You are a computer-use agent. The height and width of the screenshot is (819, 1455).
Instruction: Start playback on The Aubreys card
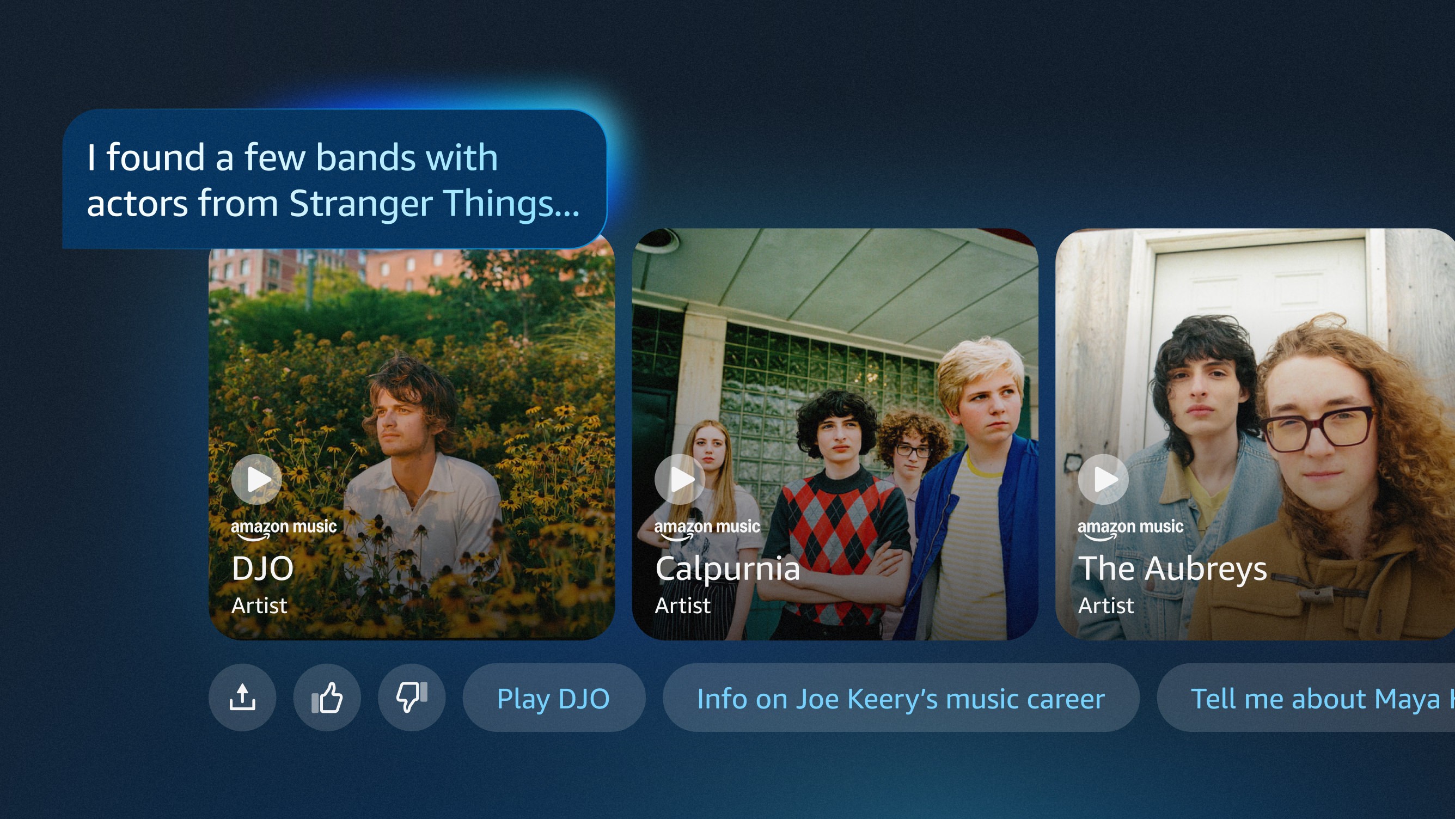pos(1104,479)
